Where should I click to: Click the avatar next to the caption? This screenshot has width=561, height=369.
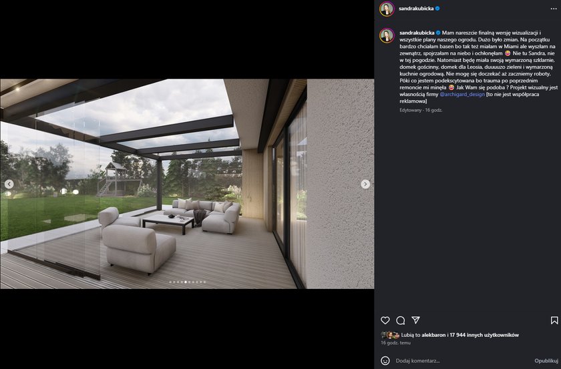387,35
